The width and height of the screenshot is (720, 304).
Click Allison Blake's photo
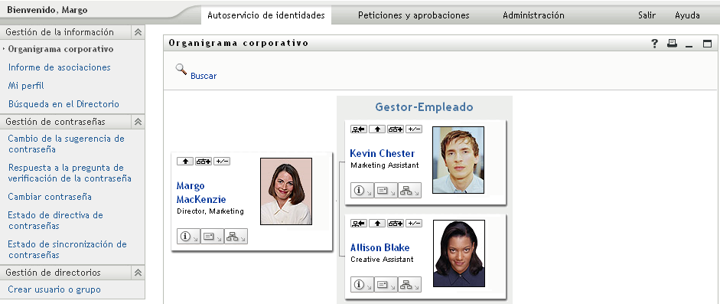[x=459, y=253]
